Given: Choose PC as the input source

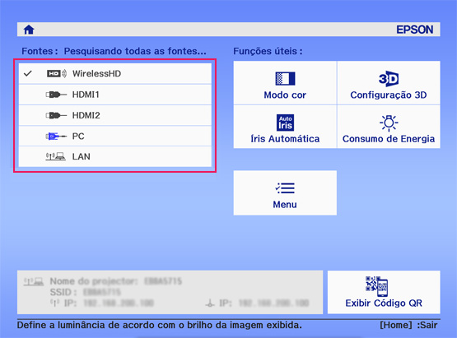Looking at the screenshot, I should click(x=115, y=137).
